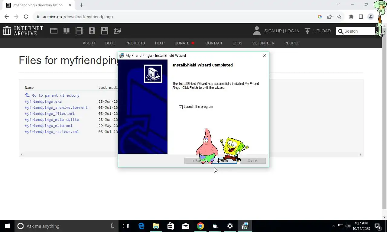The height and width of the screenshot is (232, 387).
Task: Open Microsoft Store from taskbar
Action: click(x=171, y=226)
